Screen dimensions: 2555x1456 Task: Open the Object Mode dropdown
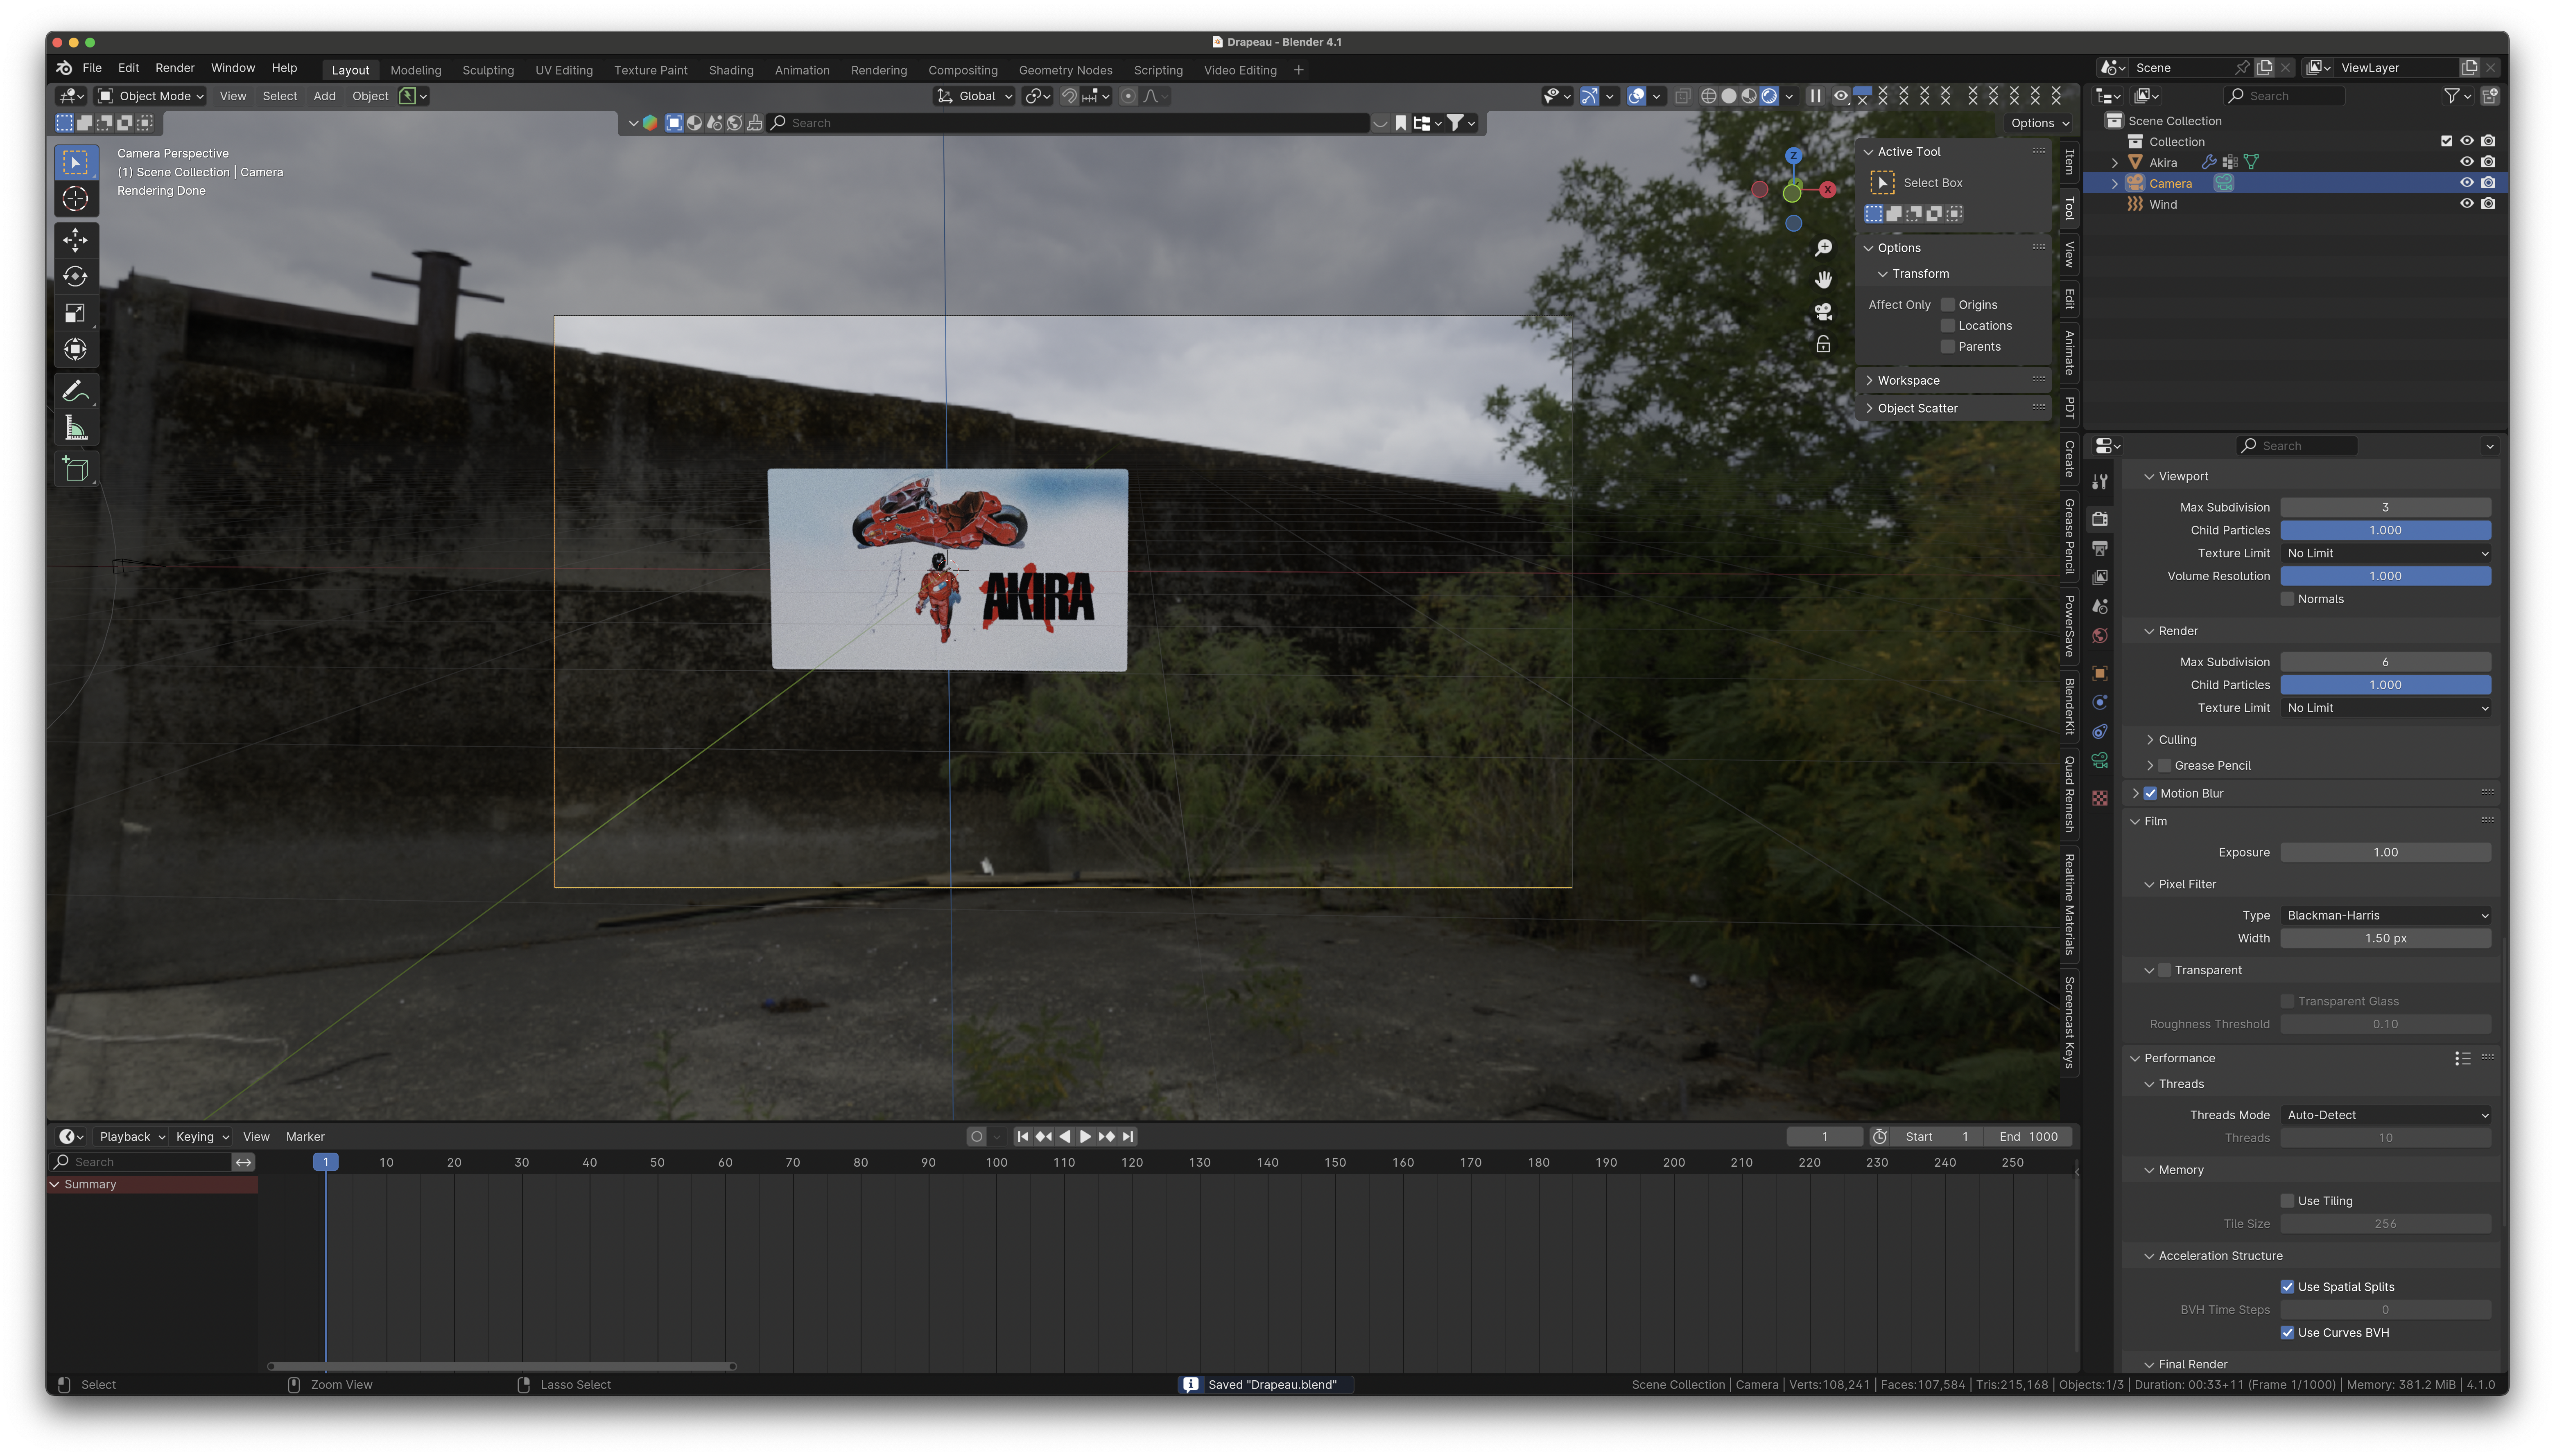pos(151,96)
